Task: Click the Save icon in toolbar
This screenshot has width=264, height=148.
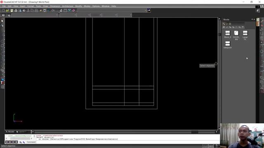Action: pos(12,10)
